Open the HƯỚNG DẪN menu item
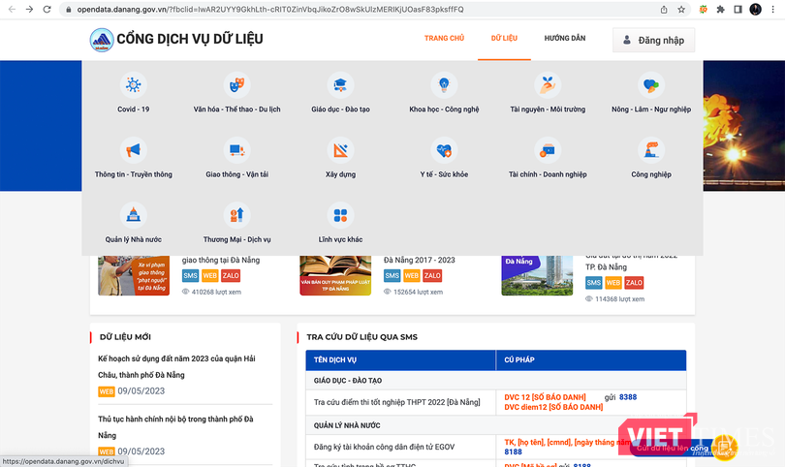 (x=564, y=39)
